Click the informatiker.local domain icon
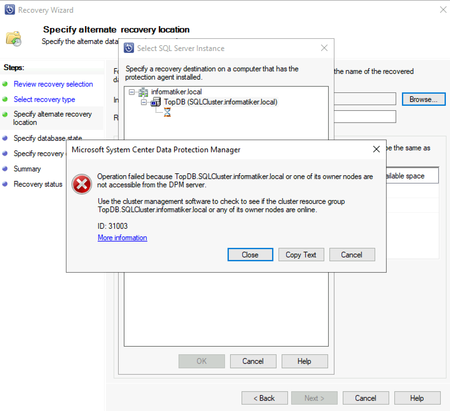This screenshot has height=411, width=450. pos(143,92)
